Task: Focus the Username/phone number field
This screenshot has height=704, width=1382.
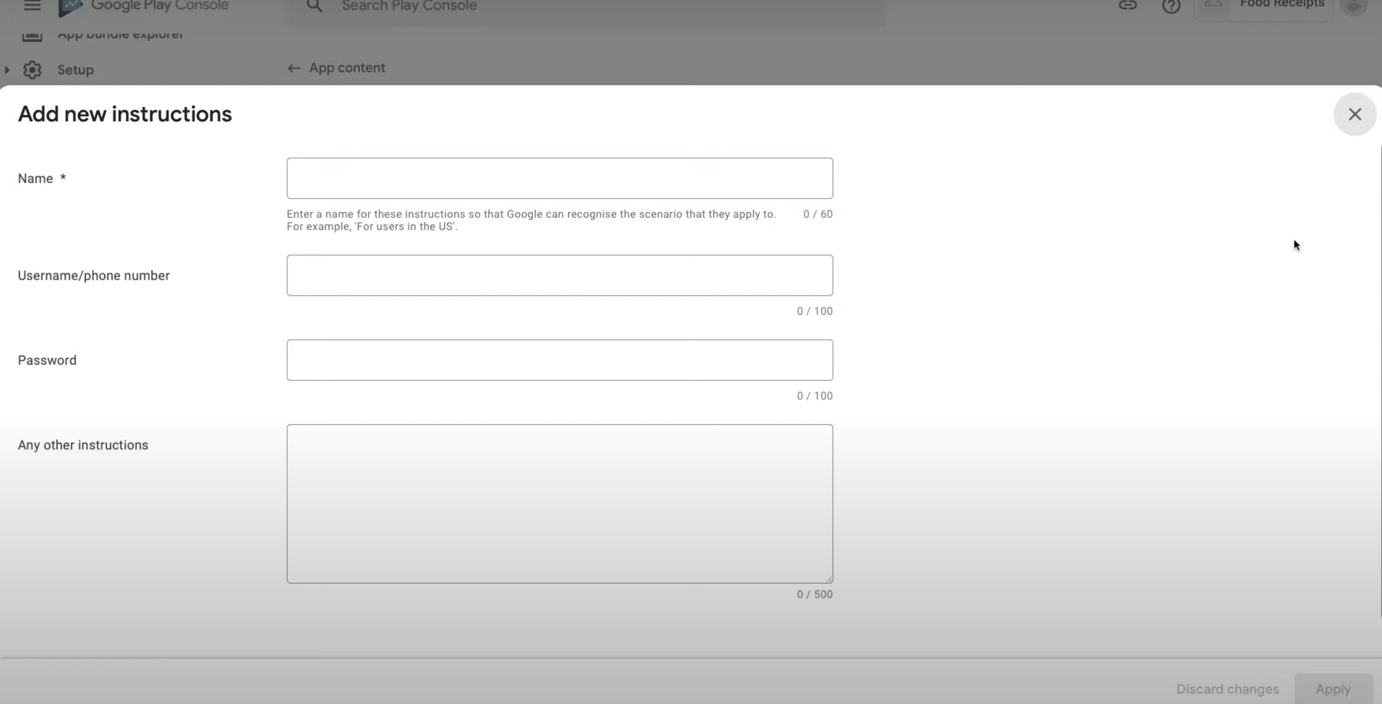Action: (559, 276)
